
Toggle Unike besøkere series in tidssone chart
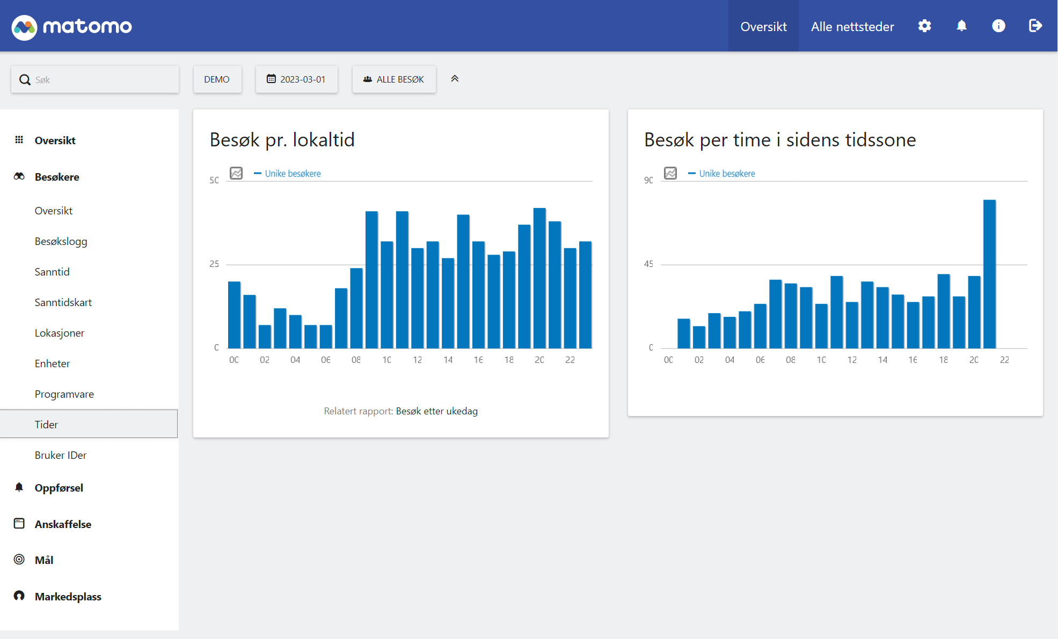pyautogui.click(x=726, y=174)
